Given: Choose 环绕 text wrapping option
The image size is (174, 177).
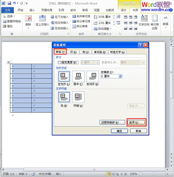Looking at the screenshot, I should point(78,97).
